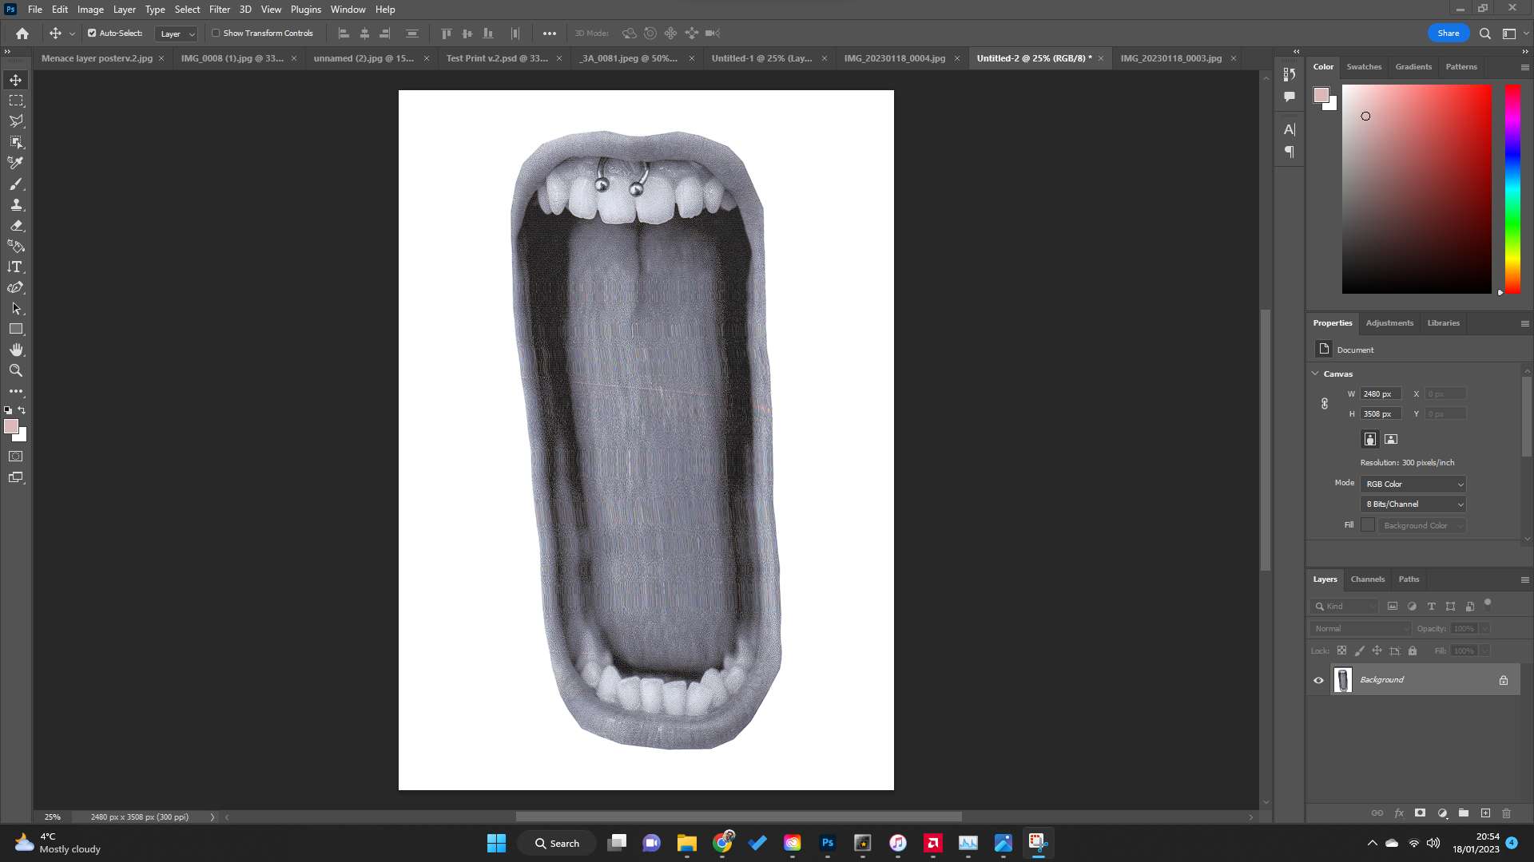Select the Zoom tool
The image size is (1534, 862).
point(16,370)
